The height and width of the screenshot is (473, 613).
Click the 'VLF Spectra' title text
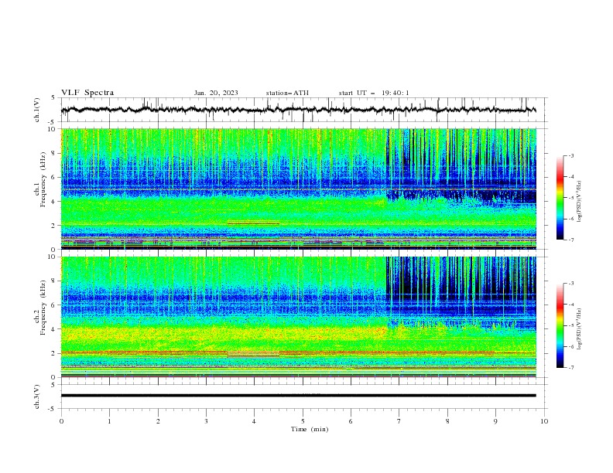pyautogui.click(x=87, y=93)
